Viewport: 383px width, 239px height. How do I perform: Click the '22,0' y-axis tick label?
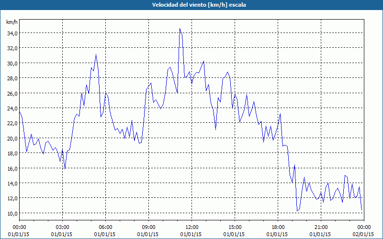[x=12, y=123]
